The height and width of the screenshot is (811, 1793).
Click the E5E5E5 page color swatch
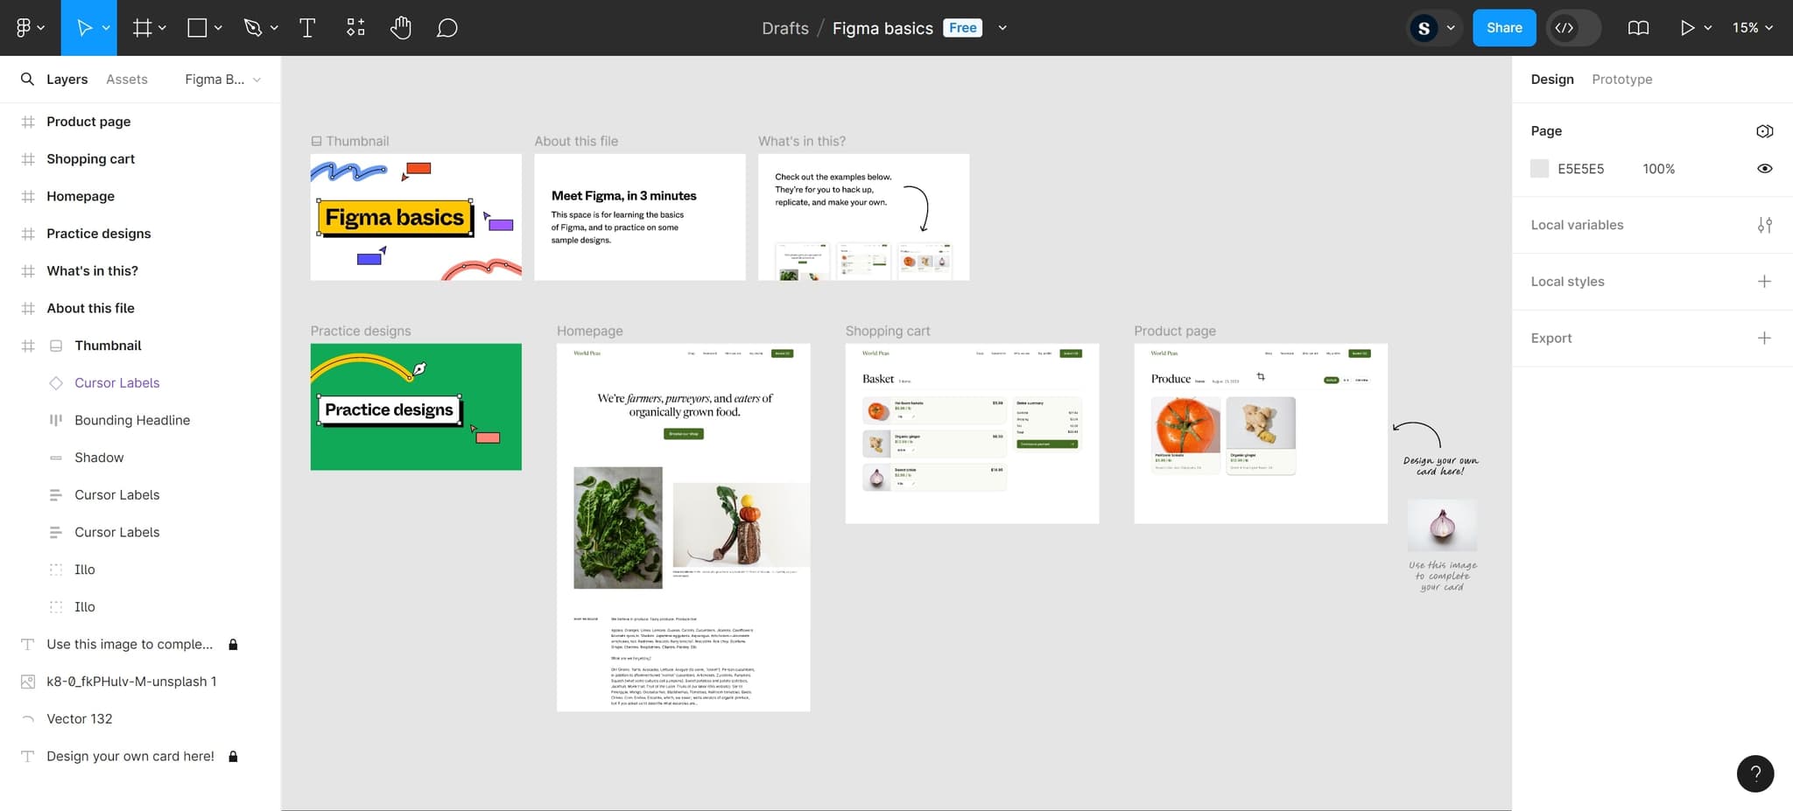[x=1539, y=168]
